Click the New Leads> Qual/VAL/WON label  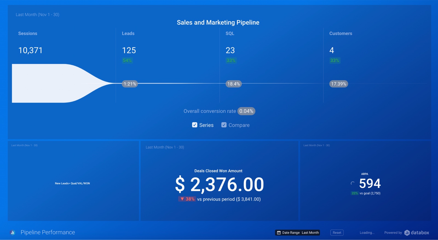click(x=72, y=183)
